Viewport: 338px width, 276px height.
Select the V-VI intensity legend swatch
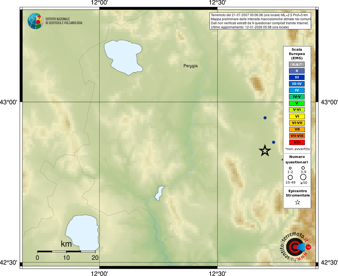[x=297, y=110]
